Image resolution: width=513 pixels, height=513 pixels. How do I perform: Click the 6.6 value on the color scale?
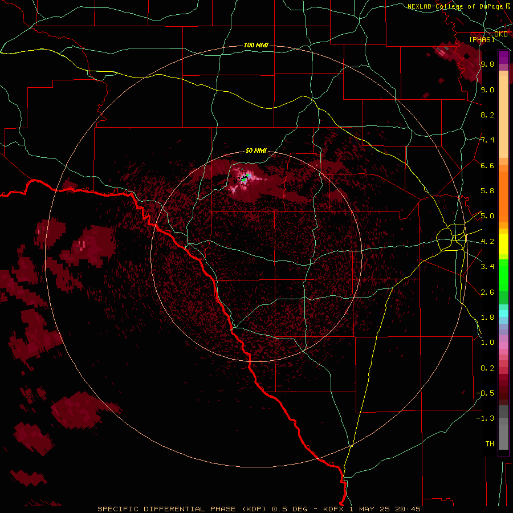click(487, 165)
